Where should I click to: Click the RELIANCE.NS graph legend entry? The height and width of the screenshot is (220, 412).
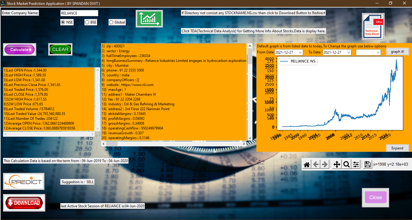click(x=298, y=61)
